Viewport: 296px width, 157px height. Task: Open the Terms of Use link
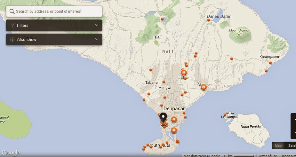[x=268, y=156]
